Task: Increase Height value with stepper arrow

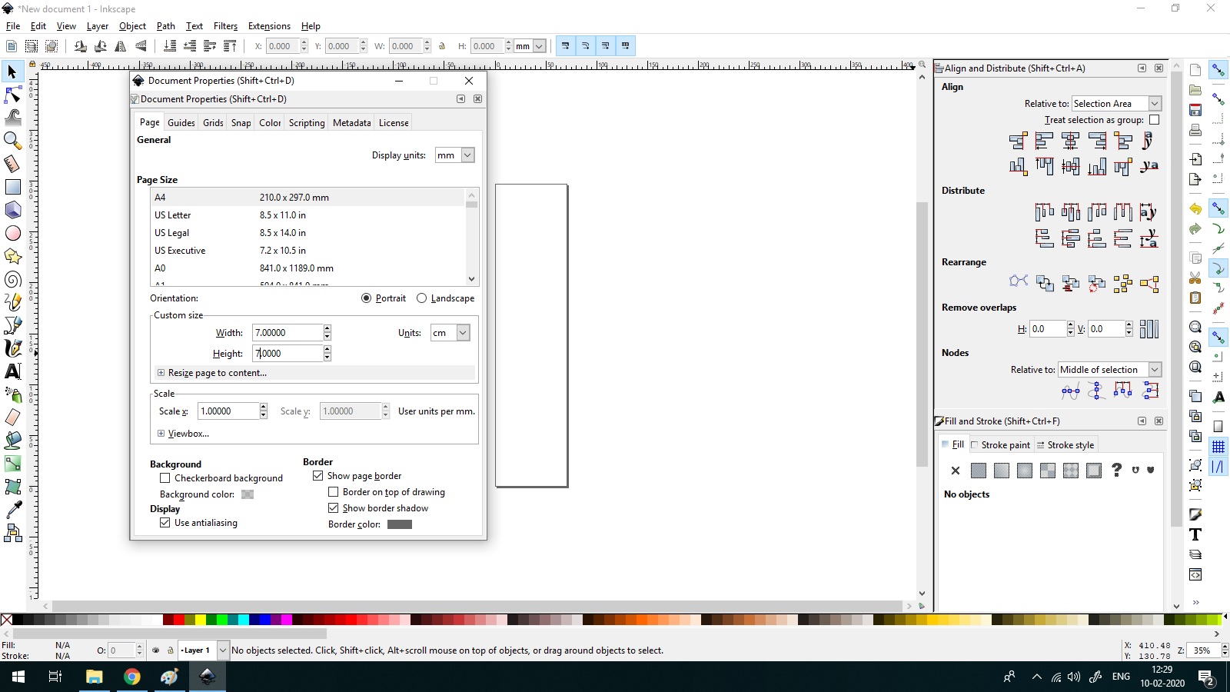Action: 327,349
